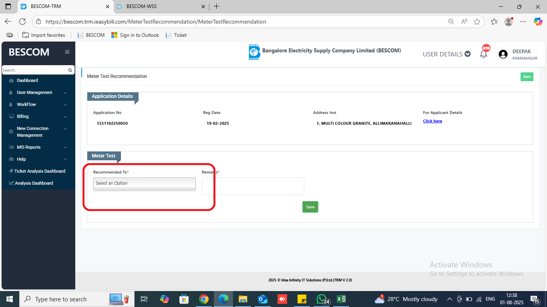The height and width of the screenshot is (307, 547).
Task: Open File Explorer from the taskbar
Action: pyautogui.click(x=243, y=299)
